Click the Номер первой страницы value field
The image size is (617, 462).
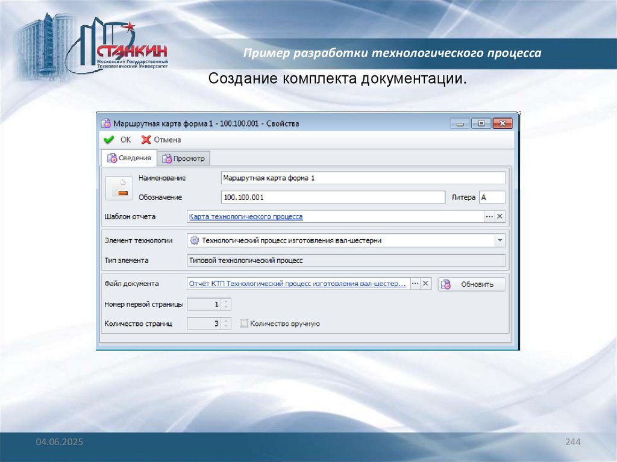(204, 304)
